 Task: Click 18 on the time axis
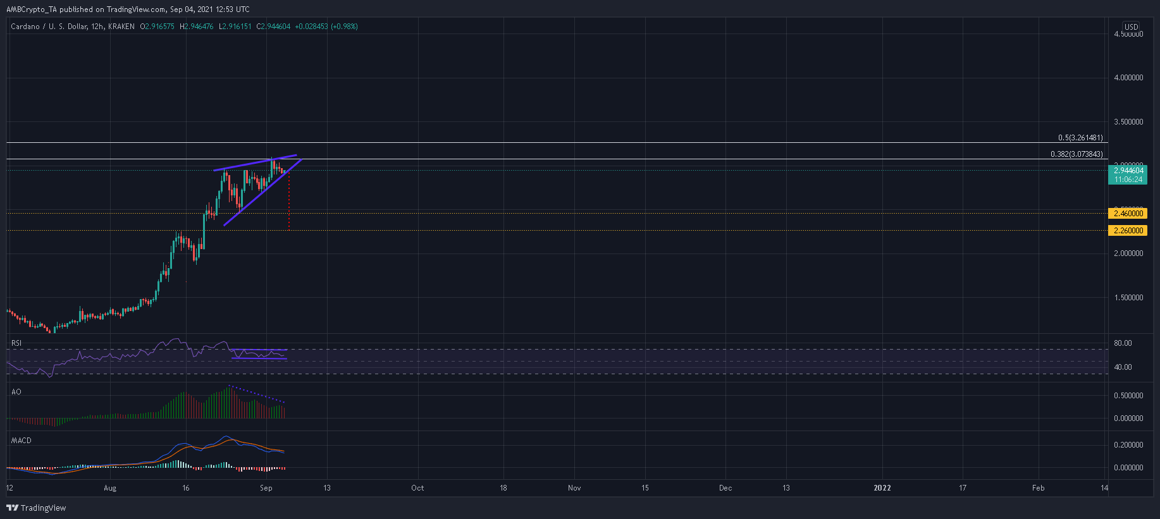coord(503,488)
